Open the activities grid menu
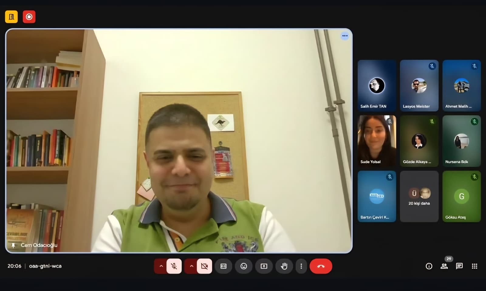Image resolution: width=486 pixels, height=291 pixels. point(474,266)
